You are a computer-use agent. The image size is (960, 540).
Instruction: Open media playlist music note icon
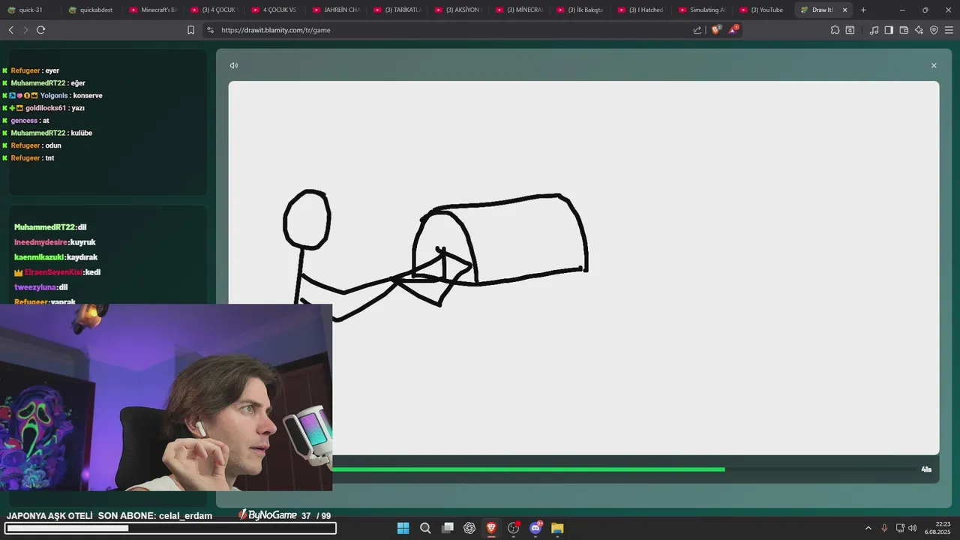(874, 30)
